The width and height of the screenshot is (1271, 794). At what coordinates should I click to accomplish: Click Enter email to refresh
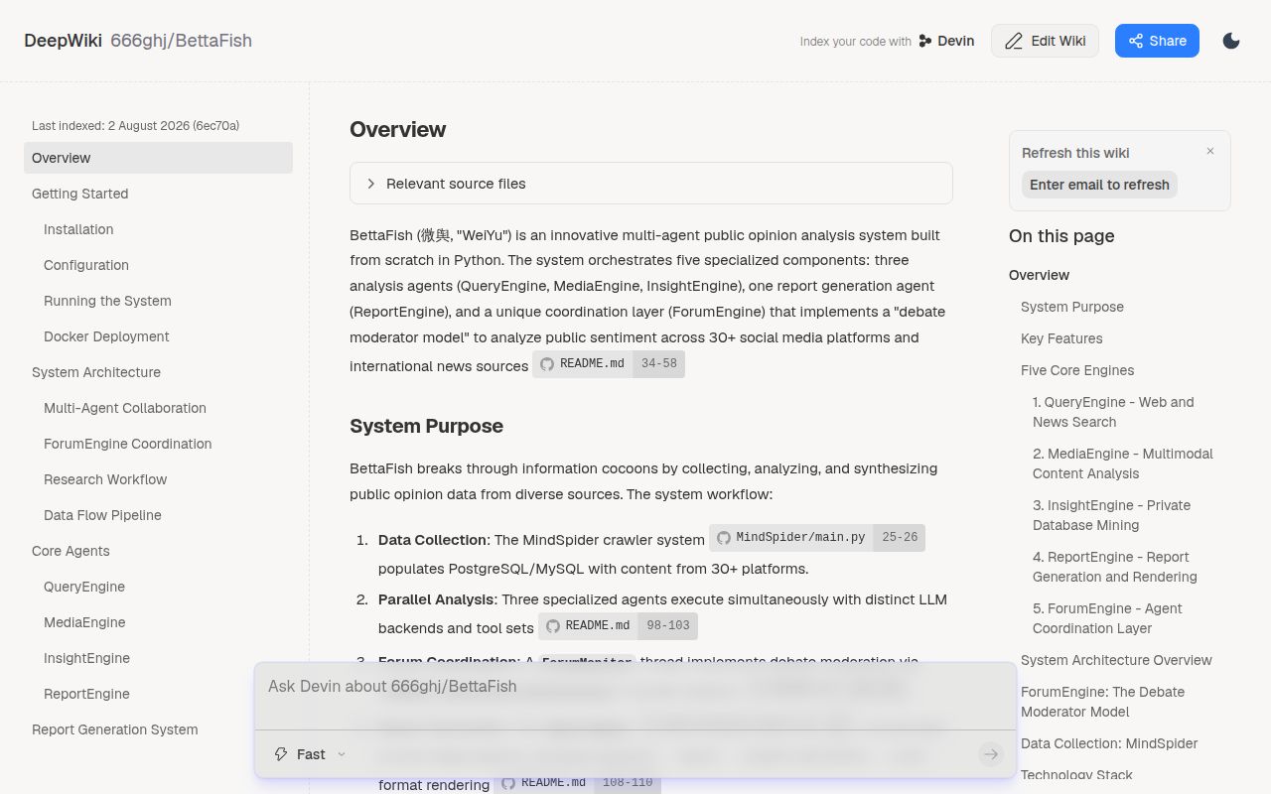tap(1099, 185)
